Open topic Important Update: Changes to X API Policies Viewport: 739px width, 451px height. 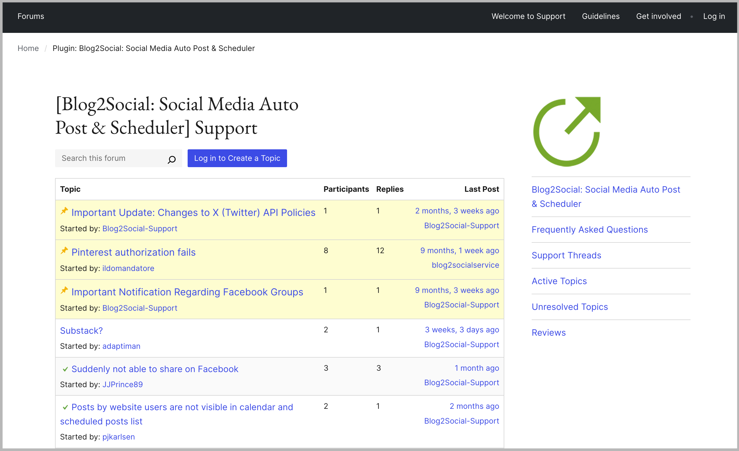click(x=193, y=212)
